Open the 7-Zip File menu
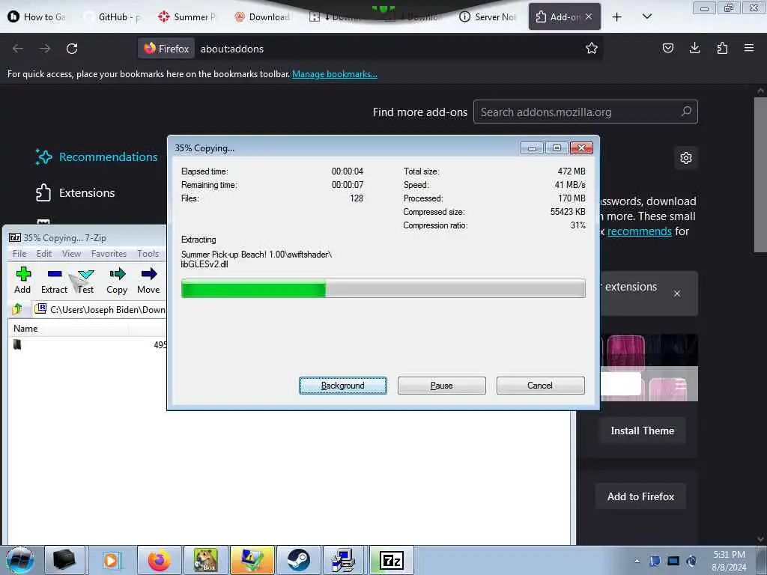767x575 pixels. (19, 253)
